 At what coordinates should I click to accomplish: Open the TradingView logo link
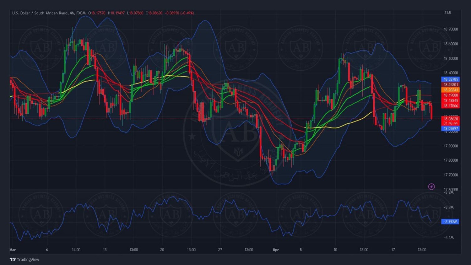[x=24, y=259]
